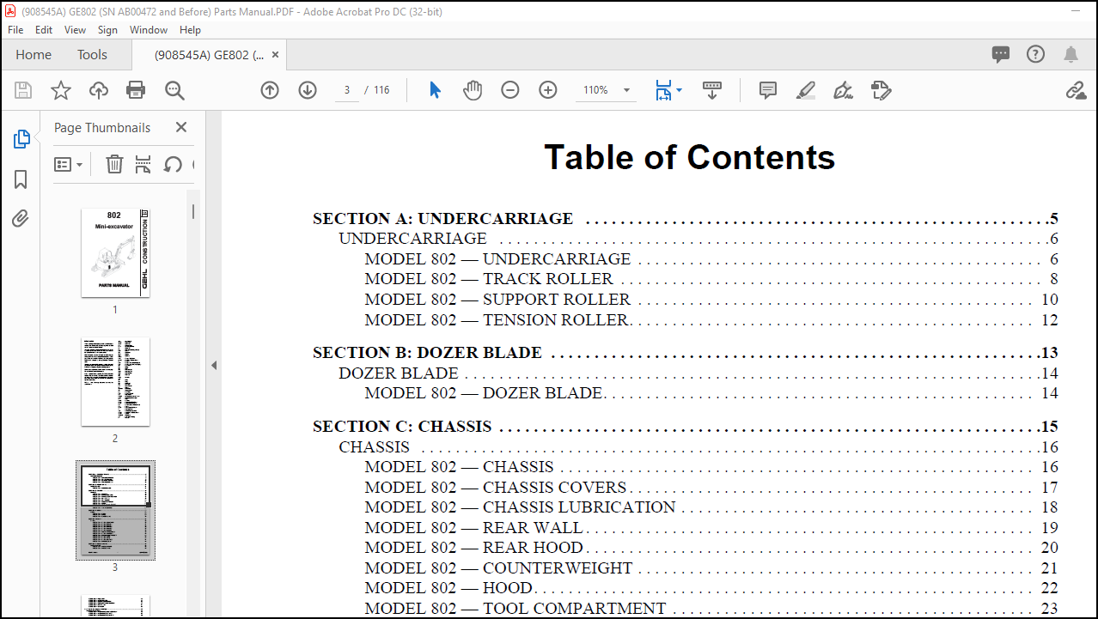
Task: Collapse the navigation pane arrow
Action: (x=214, y=365)
